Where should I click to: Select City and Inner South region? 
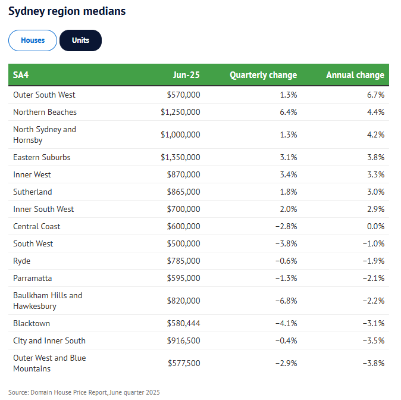coord(49,340)
